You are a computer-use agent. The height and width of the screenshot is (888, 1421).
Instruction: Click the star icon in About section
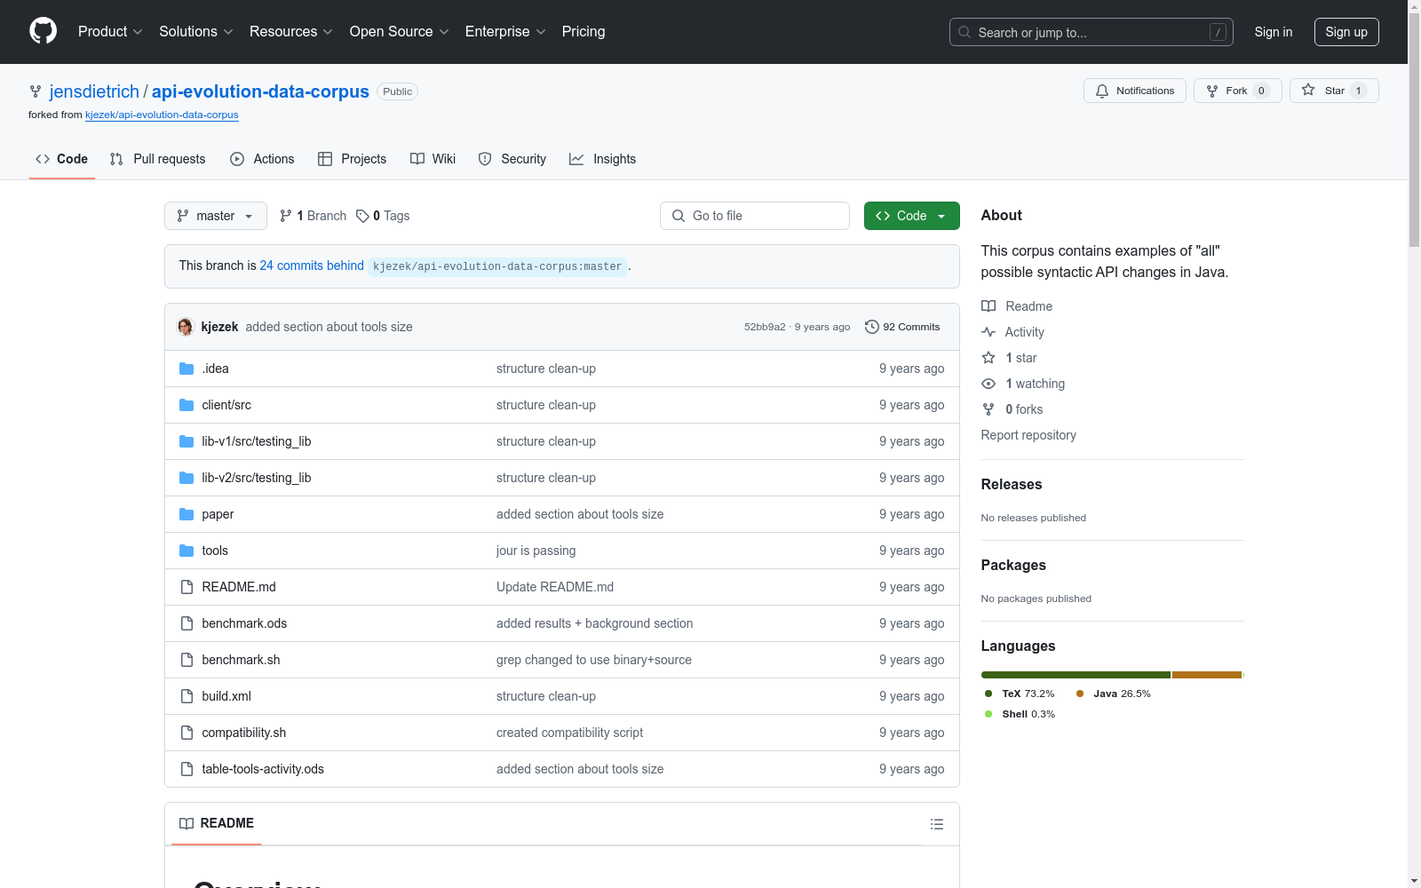coord(988,358)
